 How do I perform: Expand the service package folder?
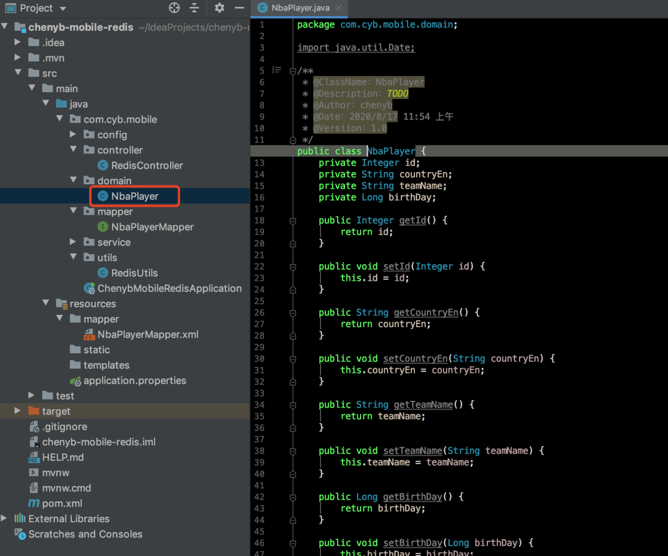74,242
